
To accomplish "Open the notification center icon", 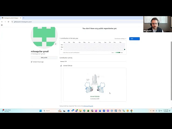I will (170, 111).
